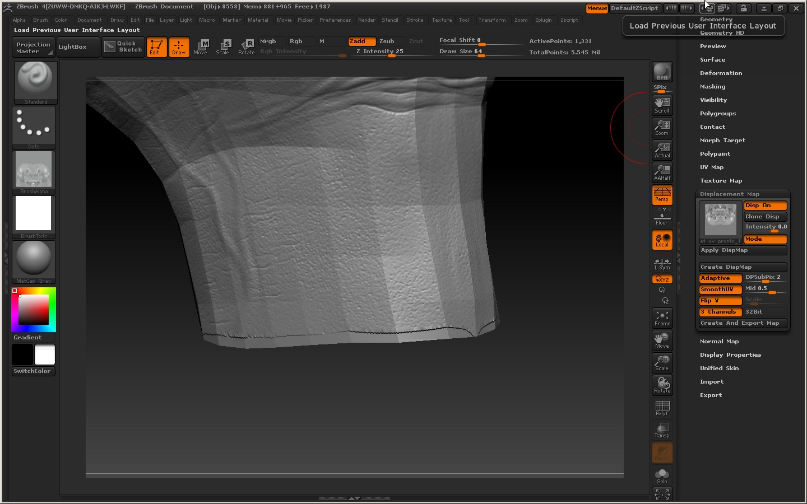The image size is (807, 504).
Task: Expand the Normal Map section
Action: [x=719, y=342]
